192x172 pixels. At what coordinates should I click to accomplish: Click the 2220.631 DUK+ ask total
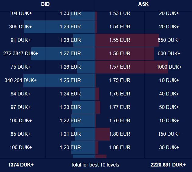pyautogui.click(x=168, y=165)
